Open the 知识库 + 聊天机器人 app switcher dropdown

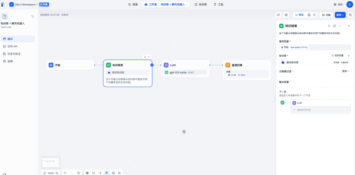point(174,4)
